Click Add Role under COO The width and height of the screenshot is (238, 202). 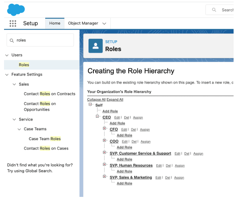[124, 147]
